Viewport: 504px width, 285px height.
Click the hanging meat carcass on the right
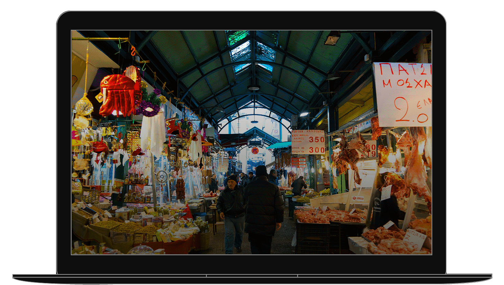coord(416,164)
